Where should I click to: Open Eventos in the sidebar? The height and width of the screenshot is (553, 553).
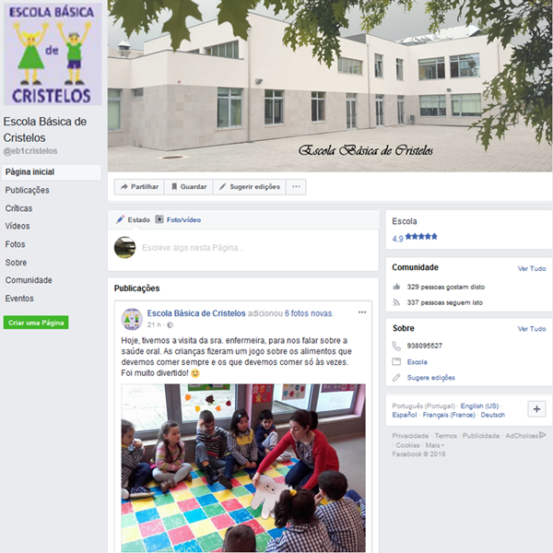[19, 299]
